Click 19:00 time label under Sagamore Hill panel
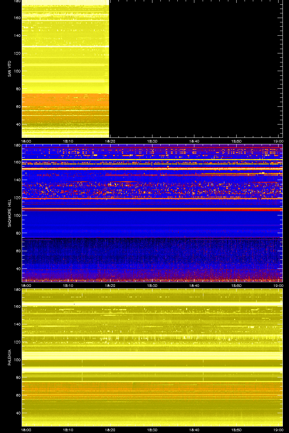 pyautogui.click(x=279, y=285)
